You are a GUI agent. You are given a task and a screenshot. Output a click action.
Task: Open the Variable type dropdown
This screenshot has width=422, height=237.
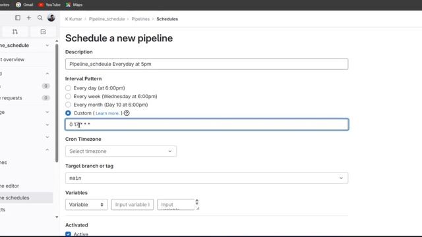click(x=86, y=205)
